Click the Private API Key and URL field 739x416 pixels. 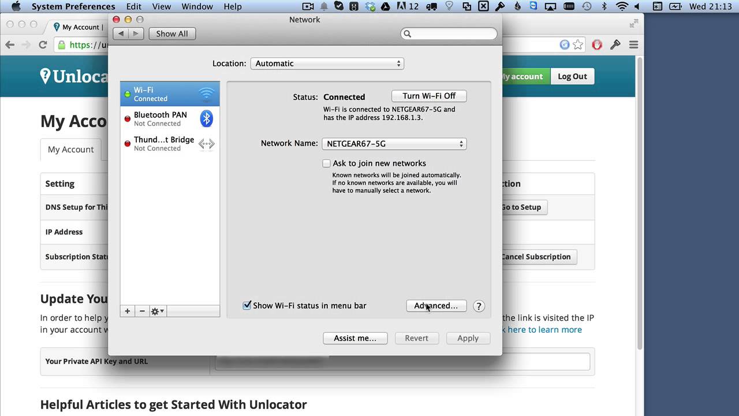point(402,362)
